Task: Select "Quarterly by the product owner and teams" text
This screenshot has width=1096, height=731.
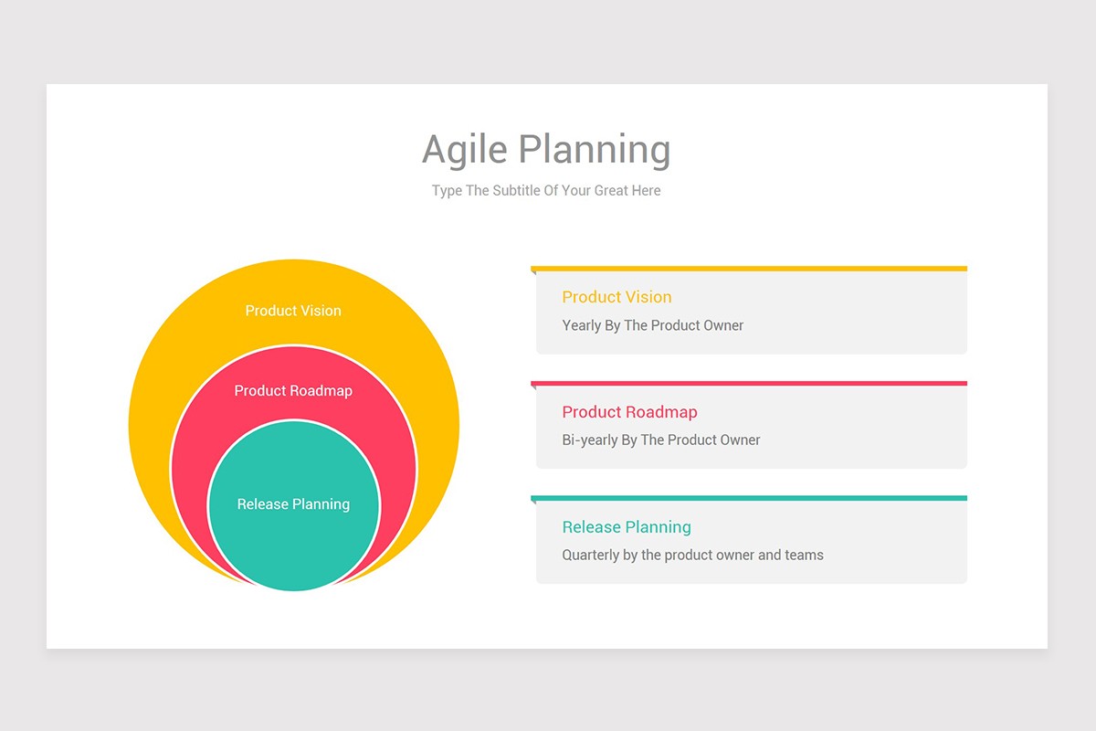Action: point(692,555)
